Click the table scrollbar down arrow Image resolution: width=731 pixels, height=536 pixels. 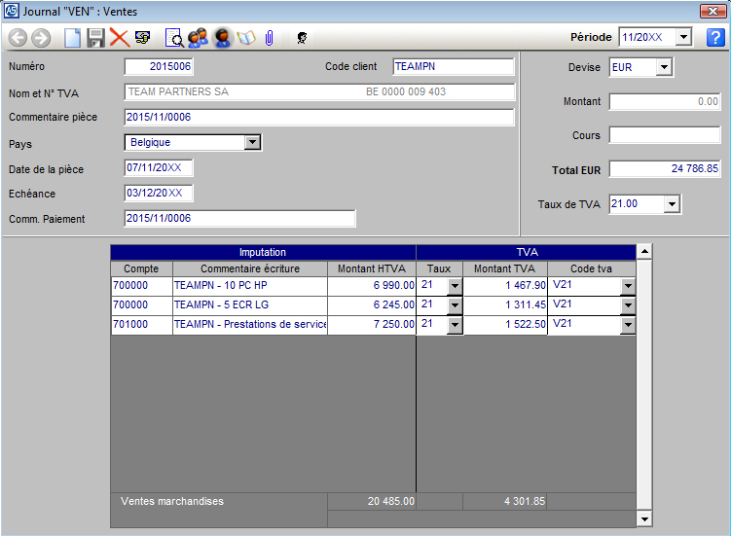click(x=643, y=519)
